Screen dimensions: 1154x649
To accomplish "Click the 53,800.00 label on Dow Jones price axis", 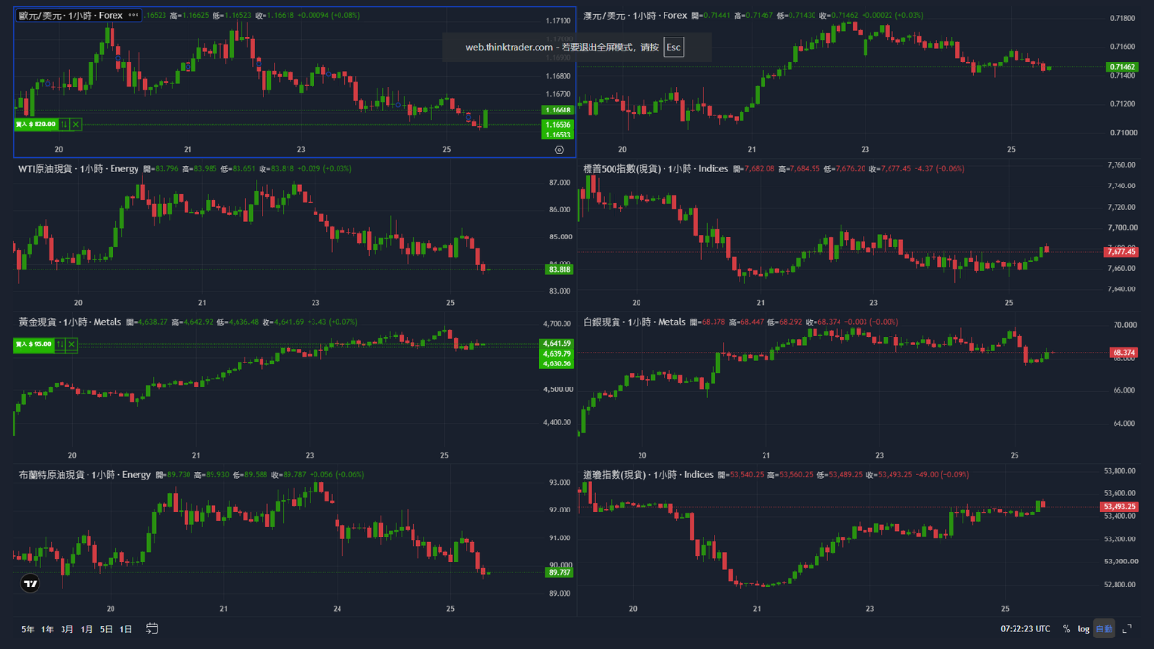I will tap(1120, 471).
